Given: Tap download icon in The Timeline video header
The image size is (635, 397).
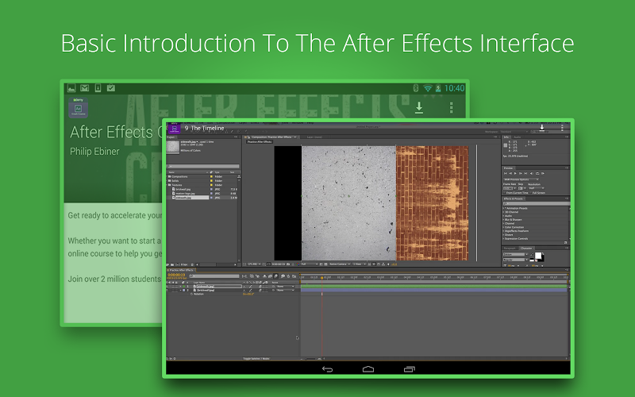Looking at the screenshot, I should [x=542, y=128].
